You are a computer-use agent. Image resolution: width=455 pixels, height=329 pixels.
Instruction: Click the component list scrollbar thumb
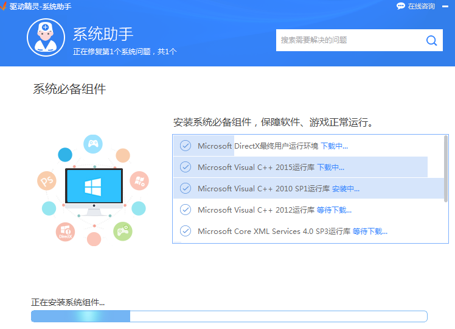click(x=446, y=169)
